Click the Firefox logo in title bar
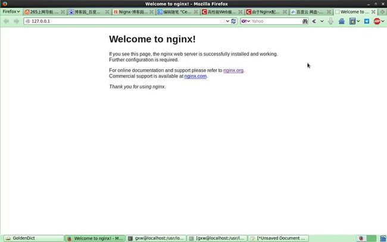 pyautogui.click(x=4, y=4)
